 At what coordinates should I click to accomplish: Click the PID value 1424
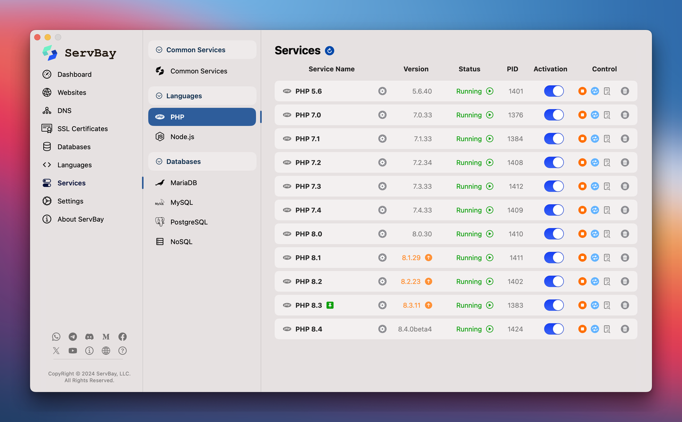[515, 329]
